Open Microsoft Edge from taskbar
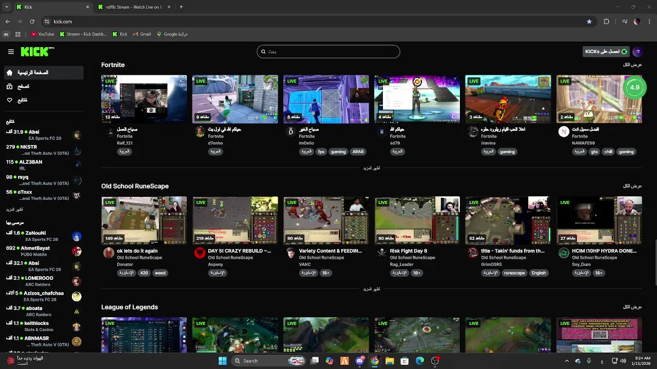657x369 pixels. (419, 361)
